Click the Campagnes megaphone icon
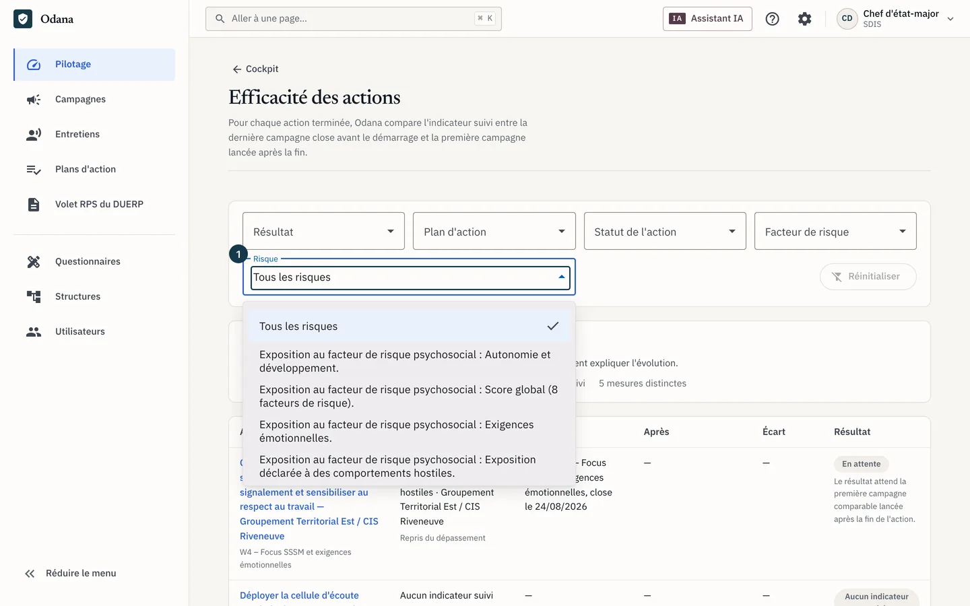This screenshot has height=606, width=970. (x=34, y=100)
